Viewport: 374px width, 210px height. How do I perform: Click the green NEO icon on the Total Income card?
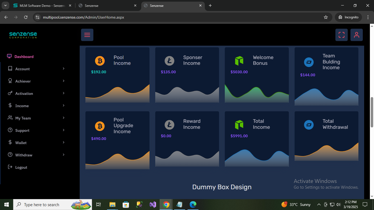pyautogui.click(x=239, y=125)
